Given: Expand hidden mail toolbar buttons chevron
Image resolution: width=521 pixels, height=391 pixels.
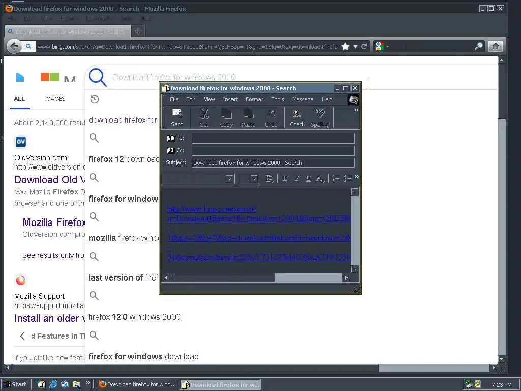Looking at the screenshot, I should coord(356,110).
